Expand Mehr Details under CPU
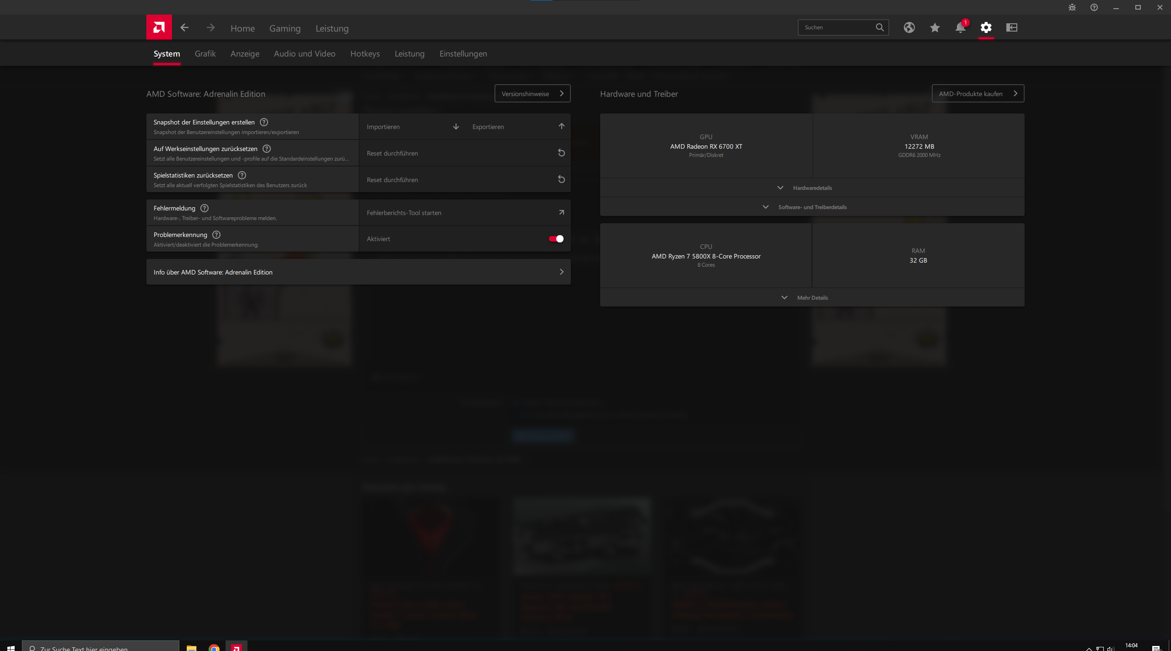Screen dimensions: 1171x651 [811, 298]
